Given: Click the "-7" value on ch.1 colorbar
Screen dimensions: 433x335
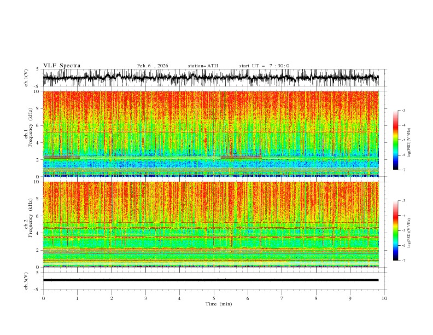Looking at the screenshot, I should (403, 170).
